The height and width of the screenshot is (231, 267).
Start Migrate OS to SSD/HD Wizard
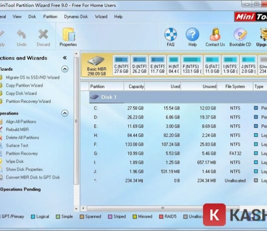point(32,77)
